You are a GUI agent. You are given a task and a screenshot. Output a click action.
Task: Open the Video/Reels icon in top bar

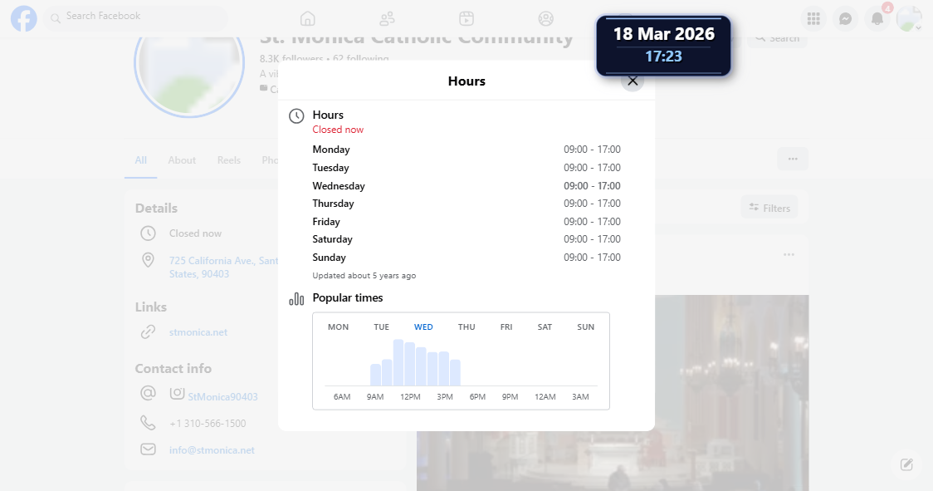[466, 19]
